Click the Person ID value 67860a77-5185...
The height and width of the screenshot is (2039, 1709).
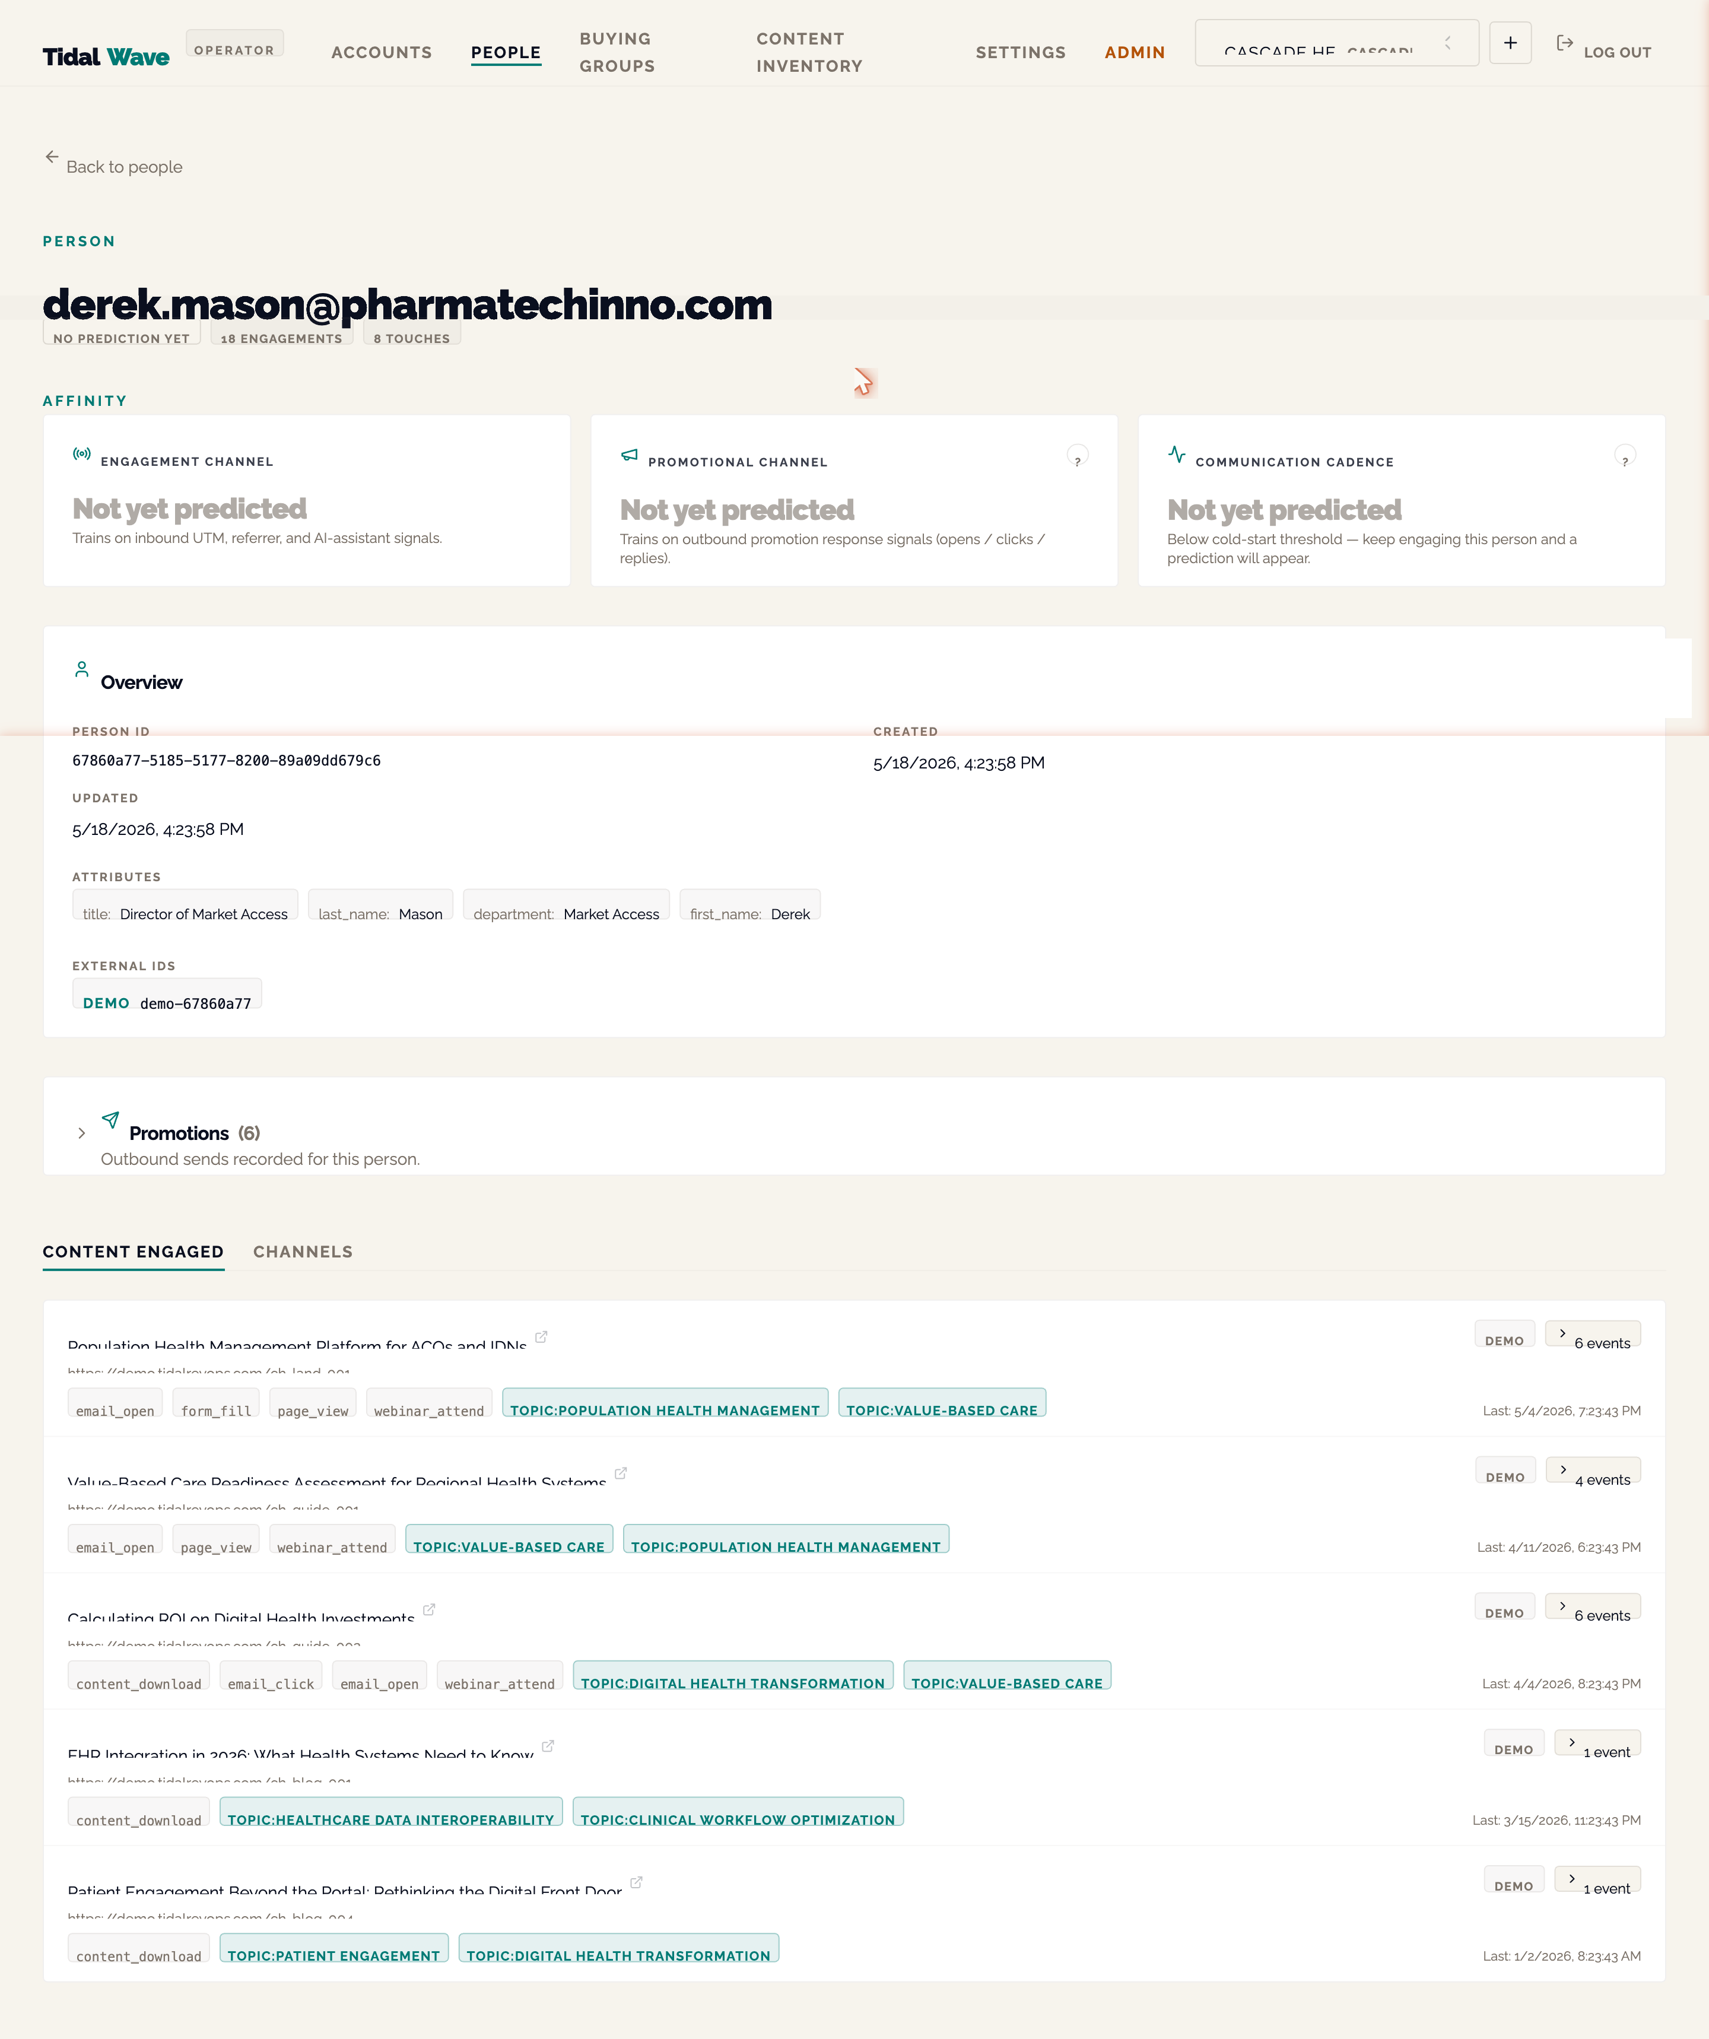click(x=226, y=760)
